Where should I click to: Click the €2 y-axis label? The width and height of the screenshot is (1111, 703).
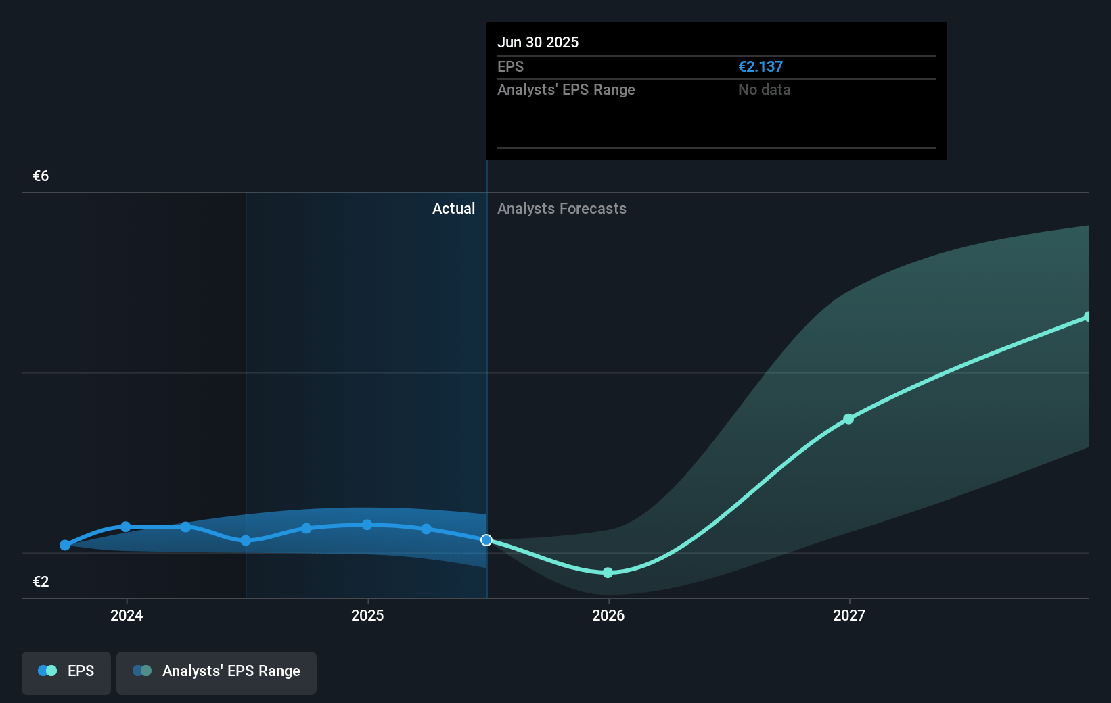pos(41,582)
